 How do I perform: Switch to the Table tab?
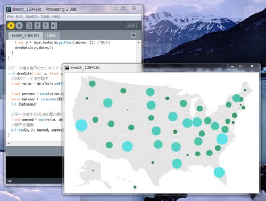click(51, 36)
